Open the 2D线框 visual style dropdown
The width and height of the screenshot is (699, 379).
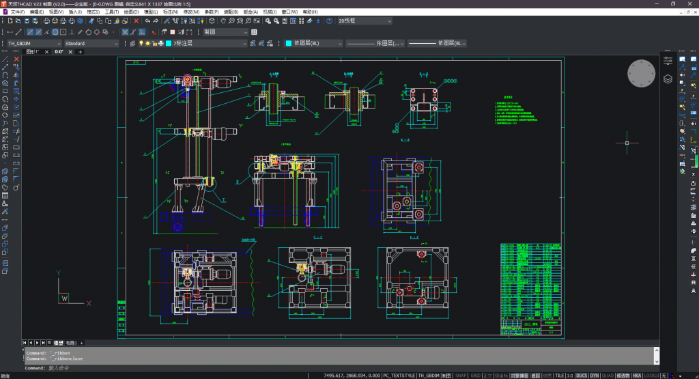click(365, 21)
